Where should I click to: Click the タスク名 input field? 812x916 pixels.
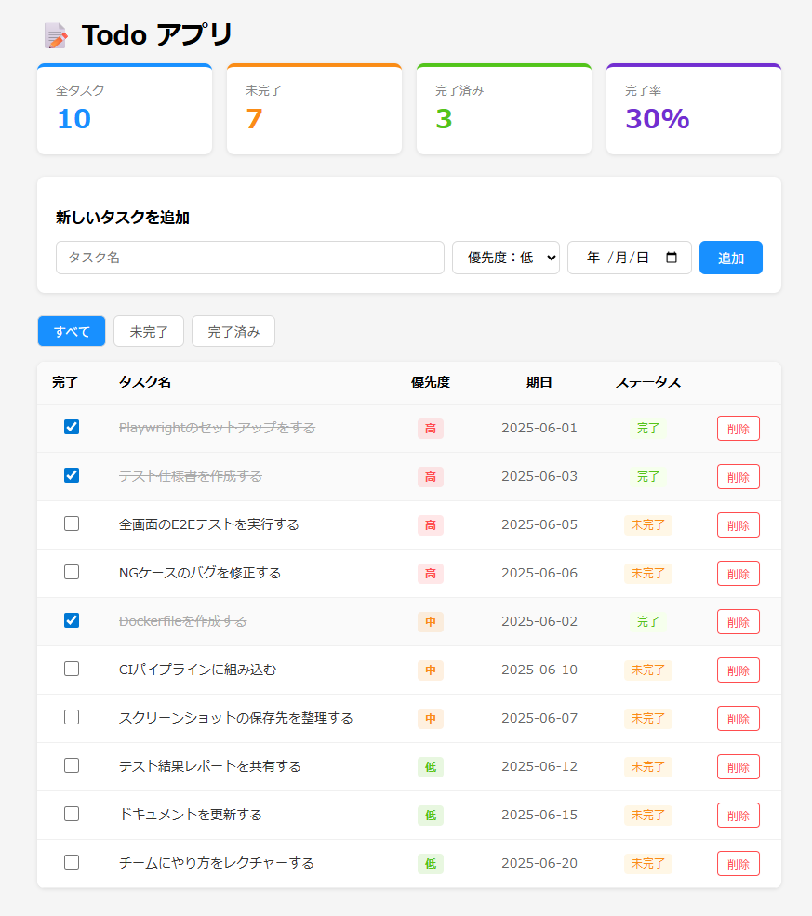pos(249,258)
